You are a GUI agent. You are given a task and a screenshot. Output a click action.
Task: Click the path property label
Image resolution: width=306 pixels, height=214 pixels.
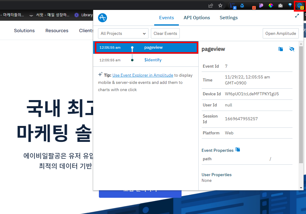pos(207,159)
